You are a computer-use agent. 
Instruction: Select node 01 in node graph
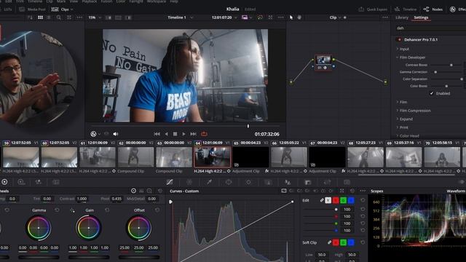[x=323, y=63]
